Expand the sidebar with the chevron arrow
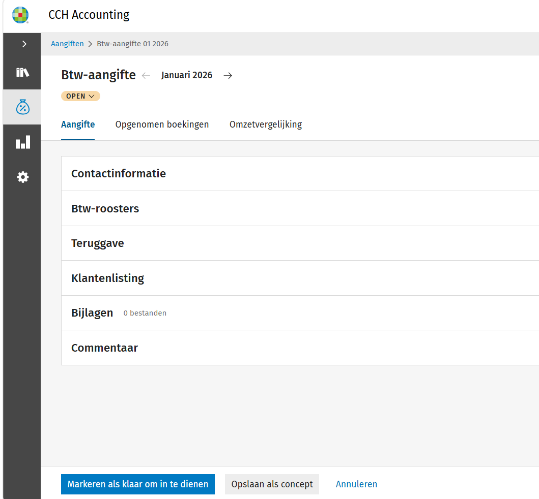539x499 pixels. point(24,44)
